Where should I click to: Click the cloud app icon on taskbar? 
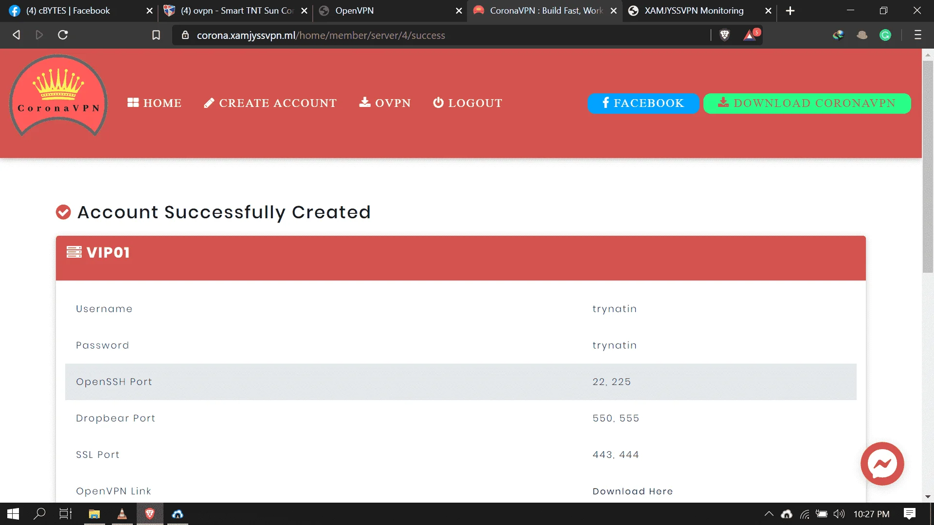[x=178, y=514]
